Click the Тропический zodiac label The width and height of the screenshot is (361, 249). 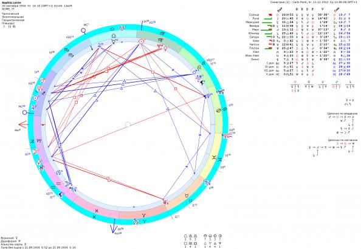tap(10, 14)
